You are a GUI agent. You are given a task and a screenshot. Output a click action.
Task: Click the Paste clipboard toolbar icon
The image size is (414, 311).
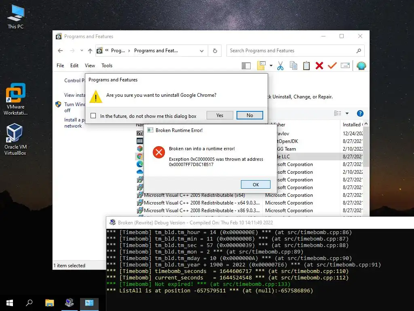click(306, 66)
